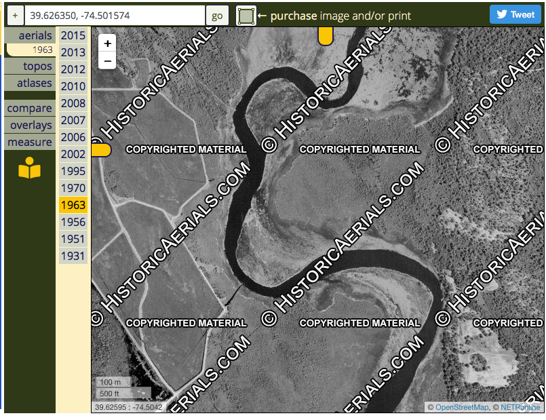Open the OpenStreetMap attribution link

(461, 407)
